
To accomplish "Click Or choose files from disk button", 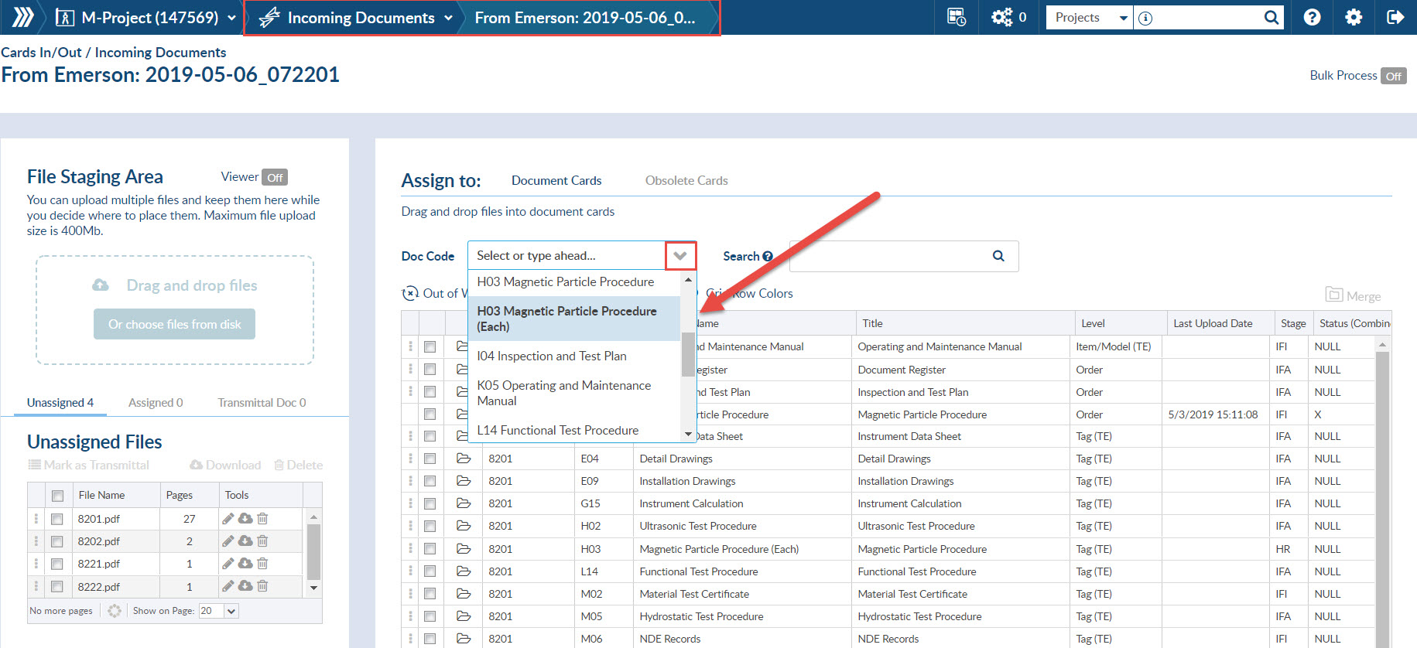I will point(174,324).
